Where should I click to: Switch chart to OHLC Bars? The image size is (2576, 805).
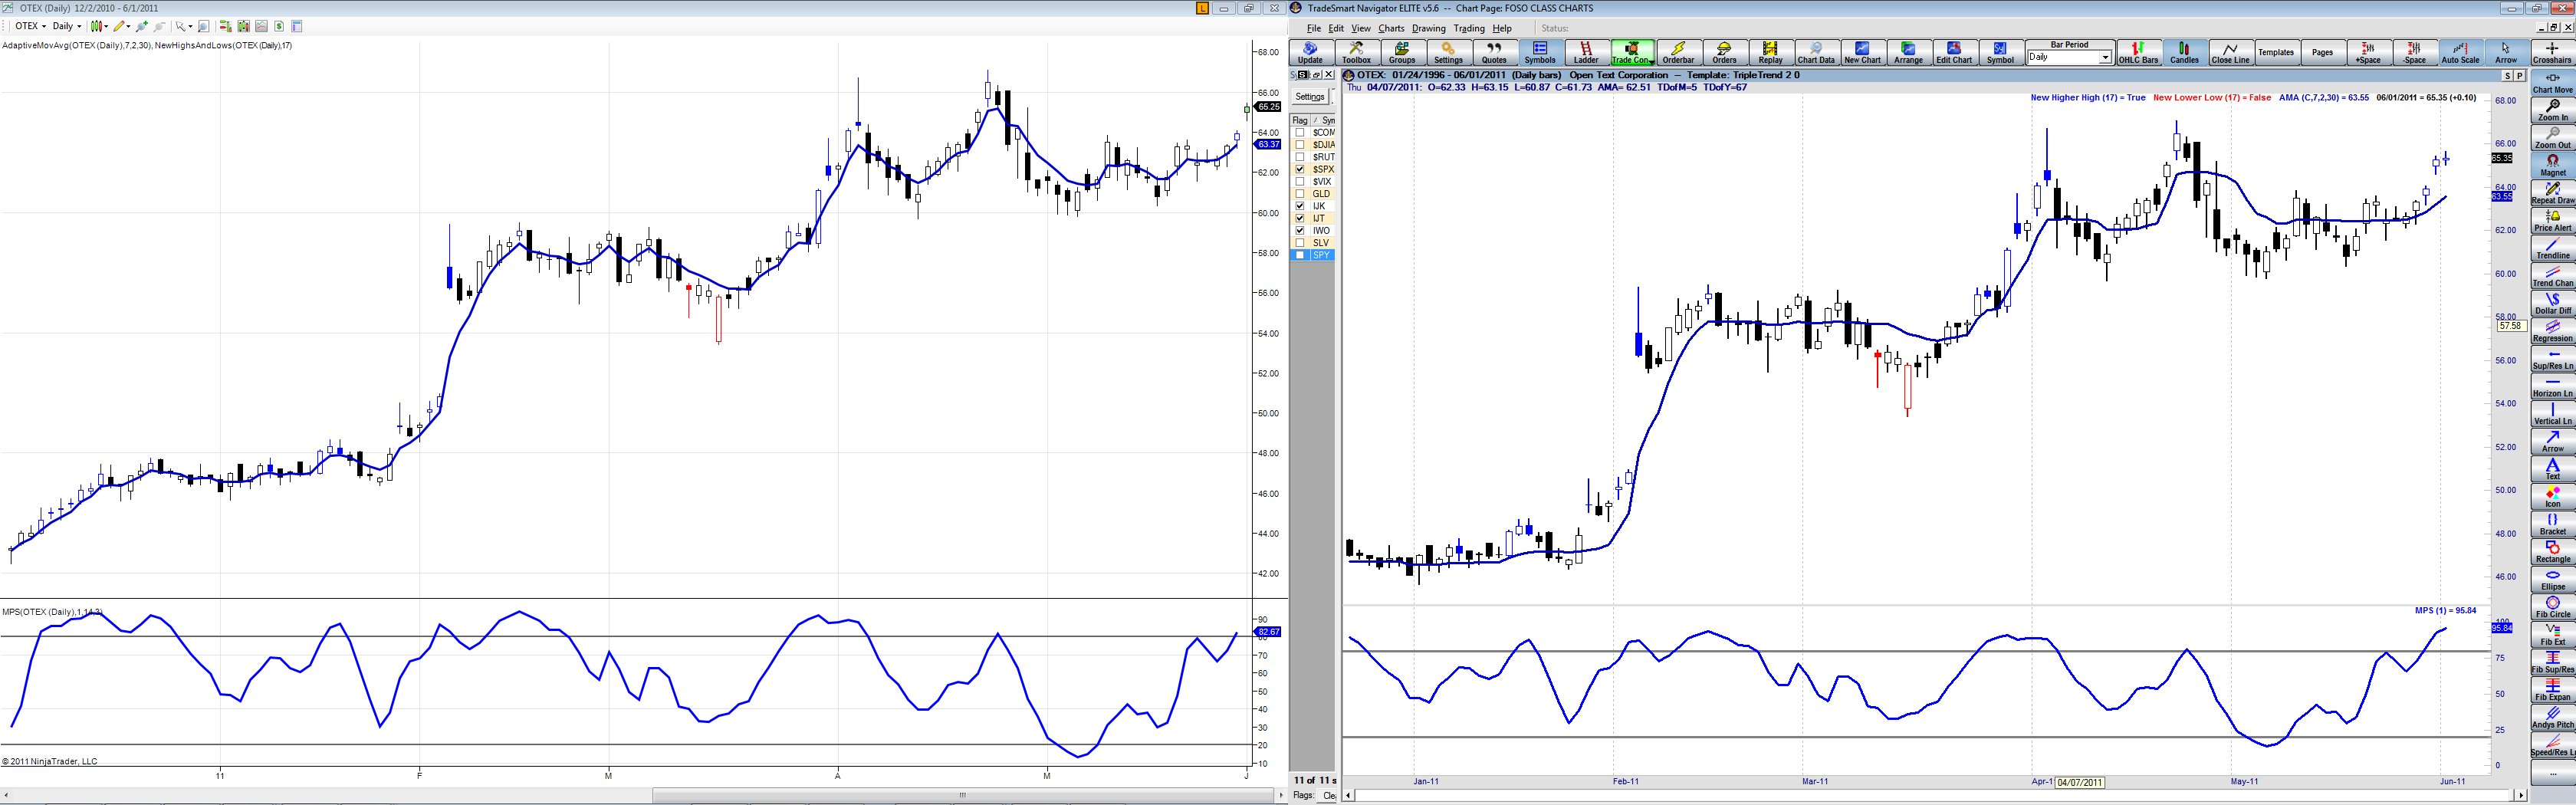[2138, 53]
